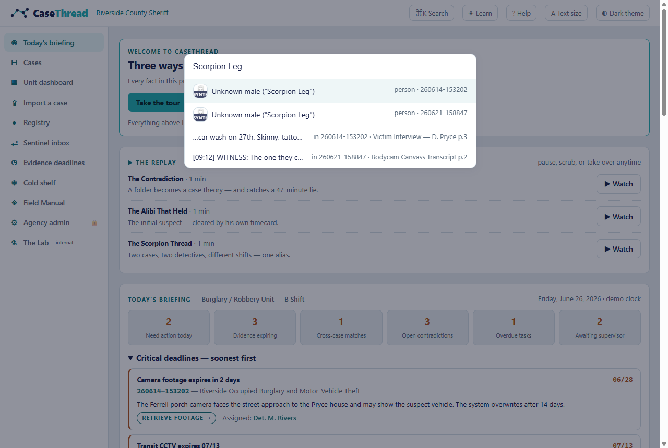Watch The Alibi That Held replay
Screen dimensions: 668x448
[x=618, y=217]
